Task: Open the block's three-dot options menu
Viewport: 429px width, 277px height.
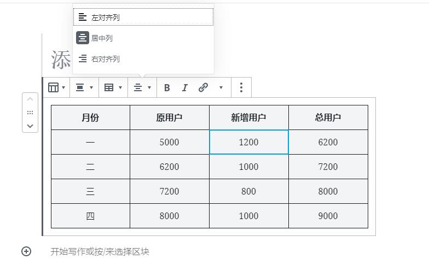Action: [241, 87]
